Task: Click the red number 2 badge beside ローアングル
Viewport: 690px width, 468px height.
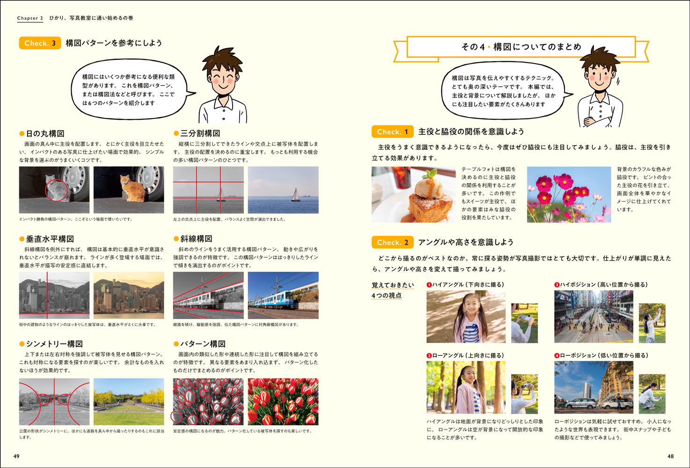Action: (x=429, y=356)
